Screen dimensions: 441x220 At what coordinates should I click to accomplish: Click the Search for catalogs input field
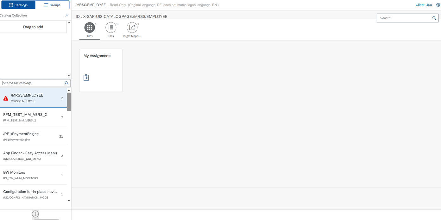click(32, 83)
